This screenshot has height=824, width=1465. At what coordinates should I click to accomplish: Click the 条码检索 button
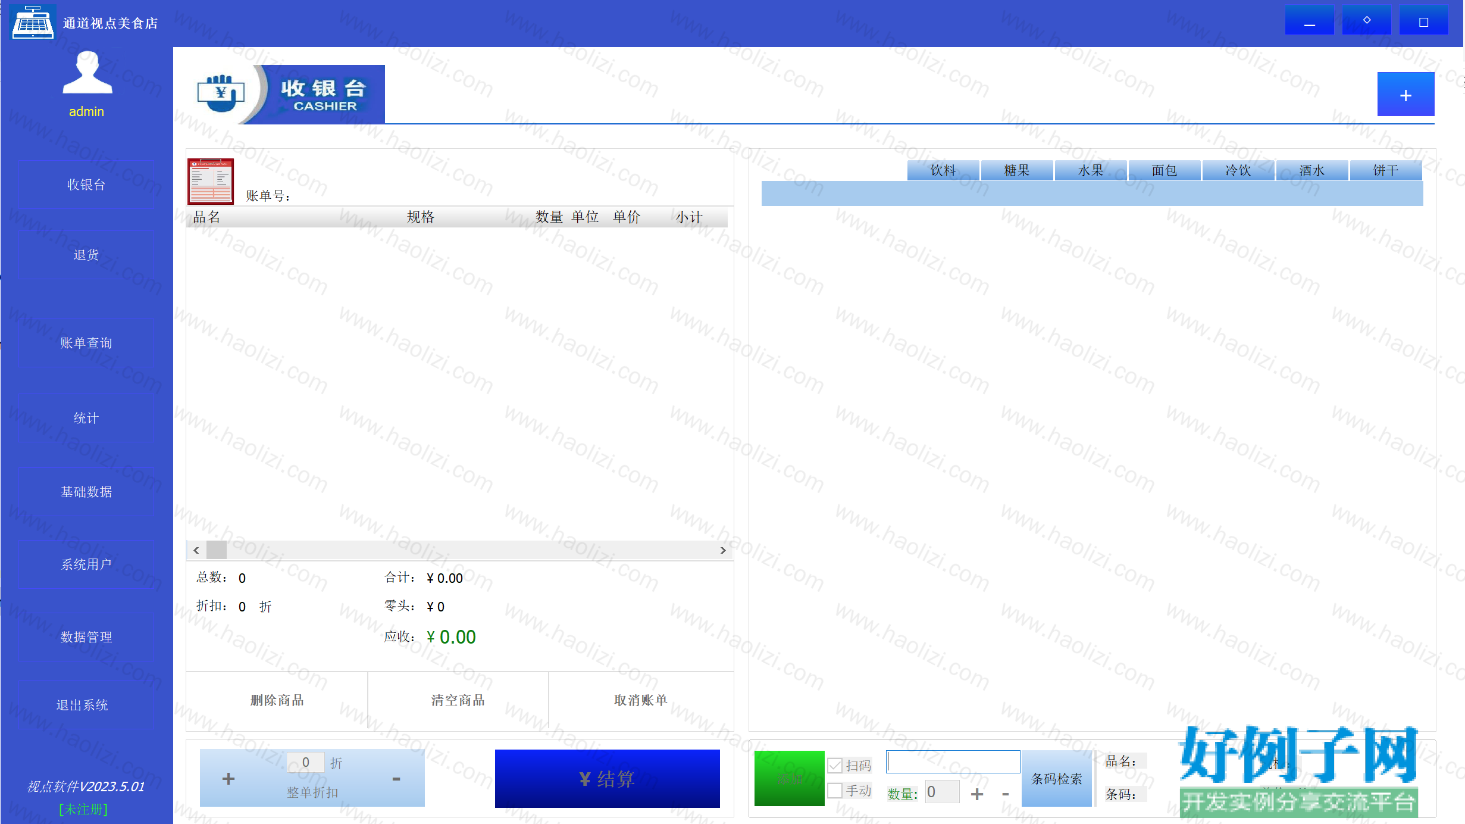pos(1057,779)
